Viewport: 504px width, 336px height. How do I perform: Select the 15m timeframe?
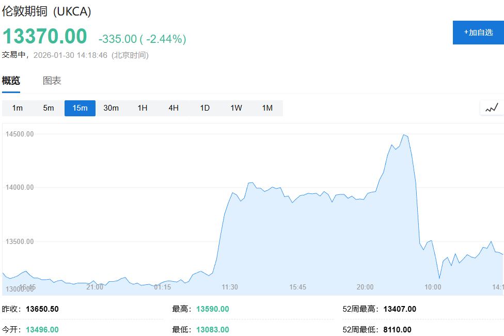tap(80, 108)
